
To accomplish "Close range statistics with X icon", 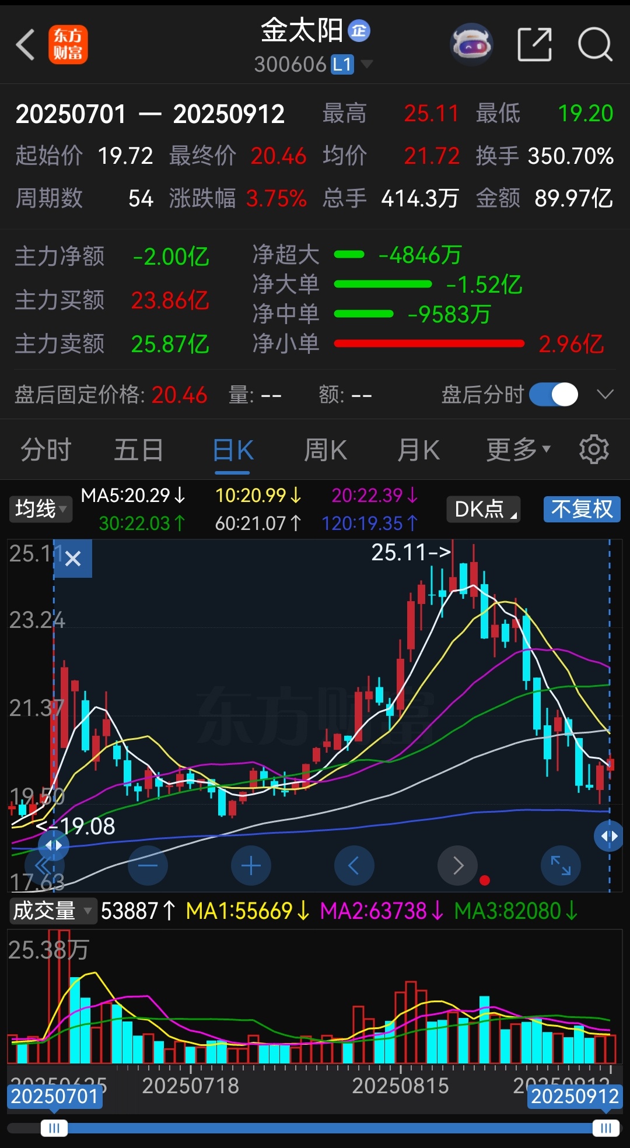I will pos(73,559).
